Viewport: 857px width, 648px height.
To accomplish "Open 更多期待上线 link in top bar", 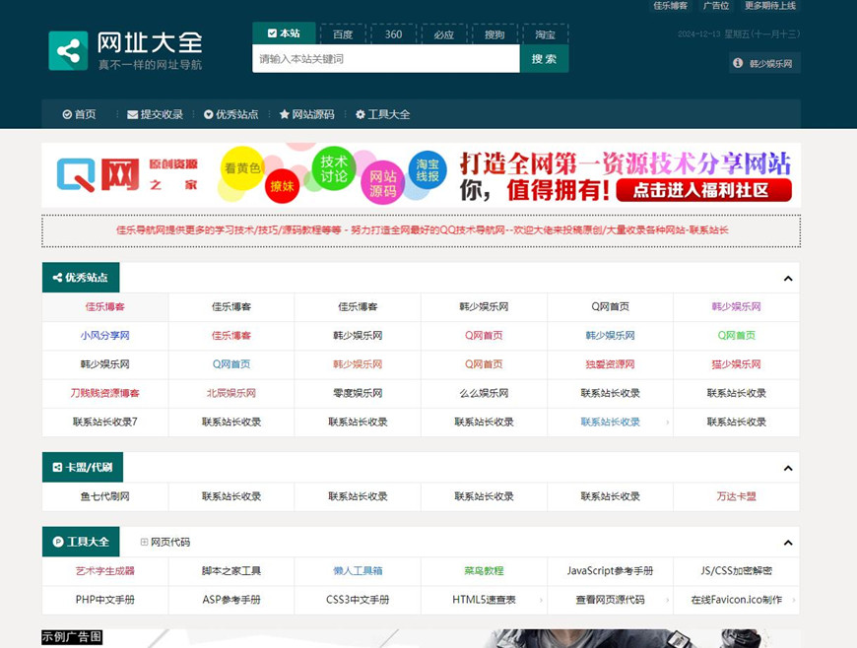I will tap(770, 6).
